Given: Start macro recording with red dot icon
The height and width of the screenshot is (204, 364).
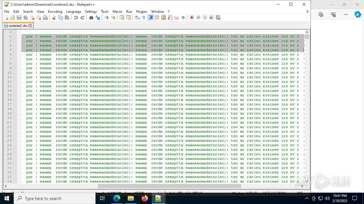Looking at the screenshot, I should (192, 18).
